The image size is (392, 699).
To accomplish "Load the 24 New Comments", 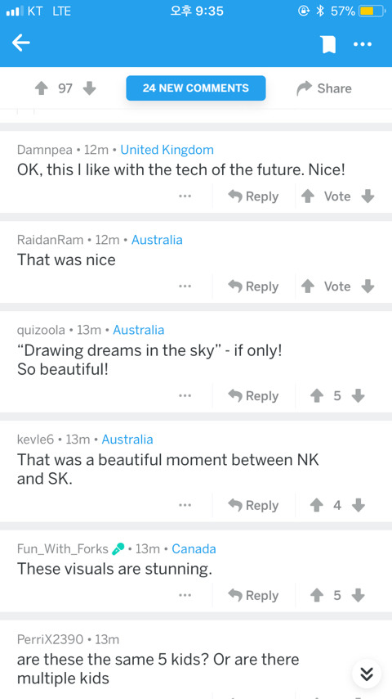I will coord(196,88).
